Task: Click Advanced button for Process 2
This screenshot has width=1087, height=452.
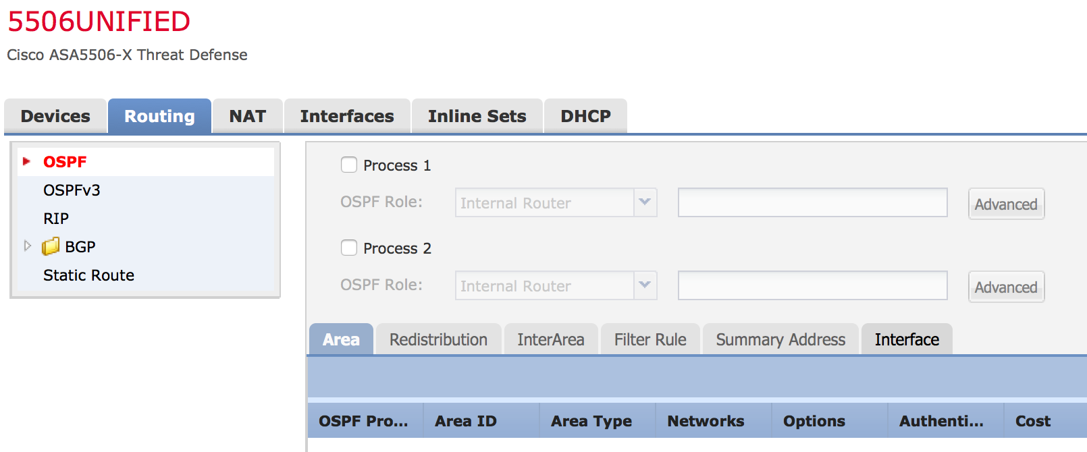Action: (1006, 287)
